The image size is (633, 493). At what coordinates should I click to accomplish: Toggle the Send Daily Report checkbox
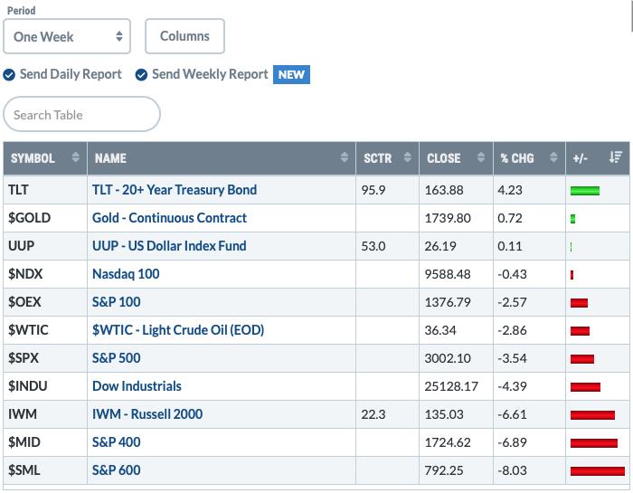click(9, 75)
